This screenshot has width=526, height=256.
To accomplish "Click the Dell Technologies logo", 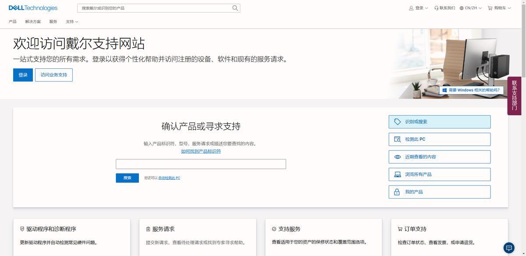I will point(33,8).
